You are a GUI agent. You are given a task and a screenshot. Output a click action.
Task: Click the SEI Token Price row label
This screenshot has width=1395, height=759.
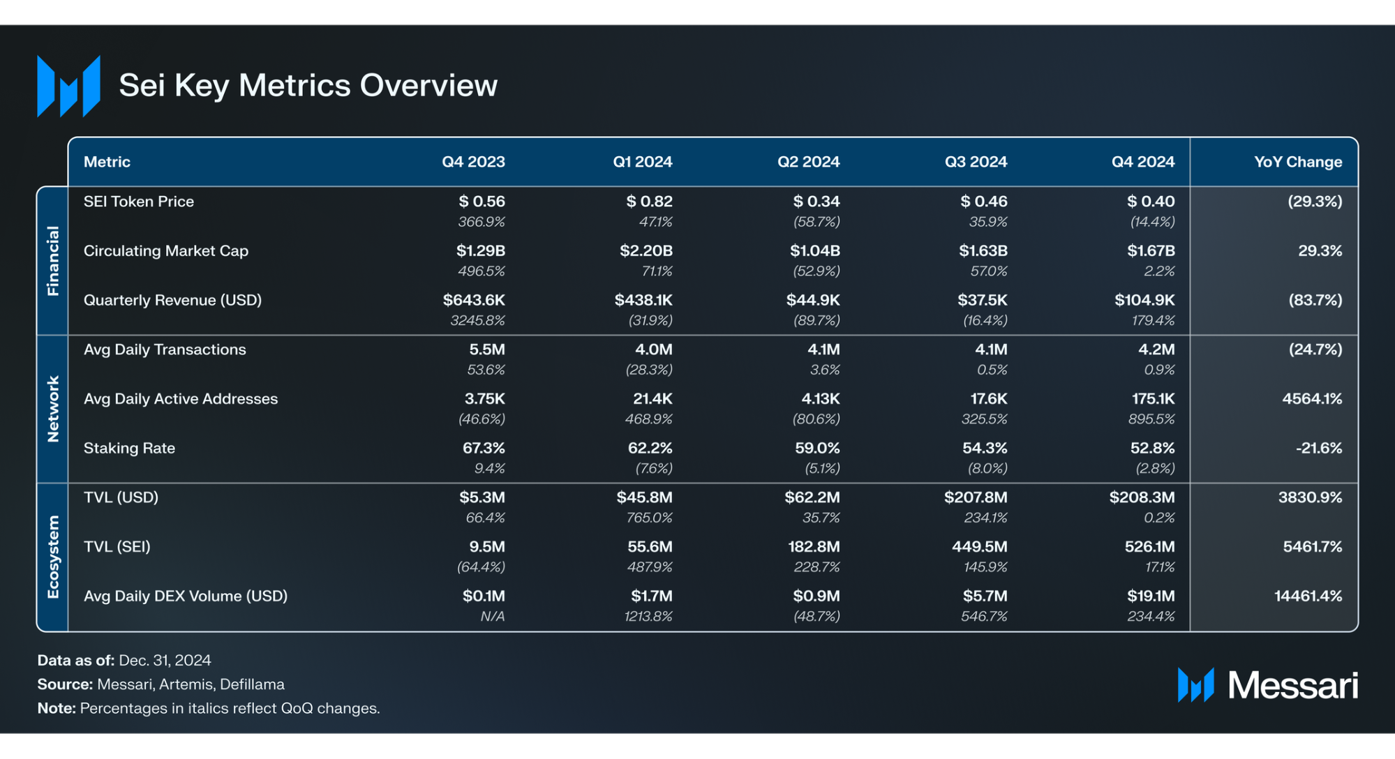pyautogui.click(x=139, y=202)
